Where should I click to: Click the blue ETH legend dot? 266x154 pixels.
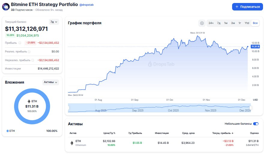pos(7,131)
